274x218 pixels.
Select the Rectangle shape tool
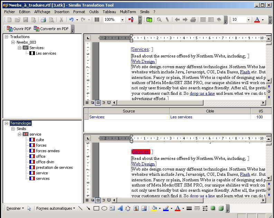(x=96, y=208)
